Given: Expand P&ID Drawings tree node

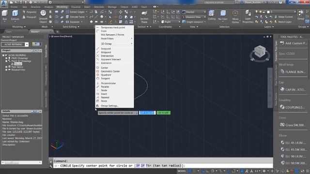Looking at the screenshot, I should [6, 58].
